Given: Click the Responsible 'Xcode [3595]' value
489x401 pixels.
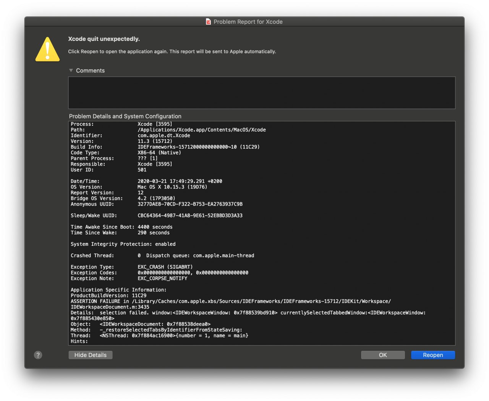Looking at the screenshot, I should click(x=155, y=164).
